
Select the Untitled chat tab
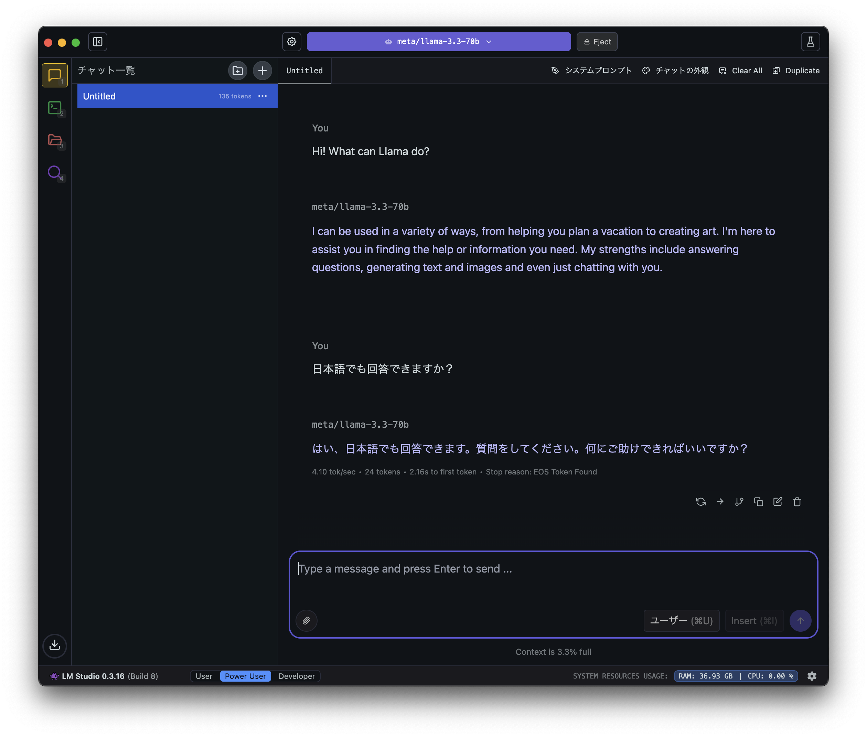pyautogui.click(x=304, y=71)
